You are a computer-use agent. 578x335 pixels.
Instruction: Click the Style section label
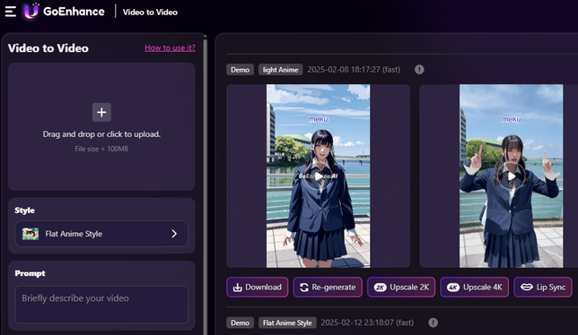coord(25,210)
